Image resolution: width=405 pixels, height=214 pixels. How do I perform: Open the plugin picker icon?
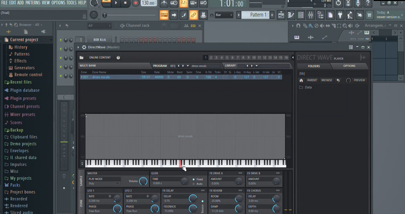point(340,15)
